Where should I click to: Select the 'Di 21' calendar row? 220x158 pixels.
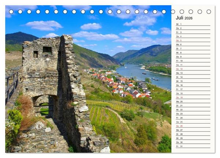(193, 106)
